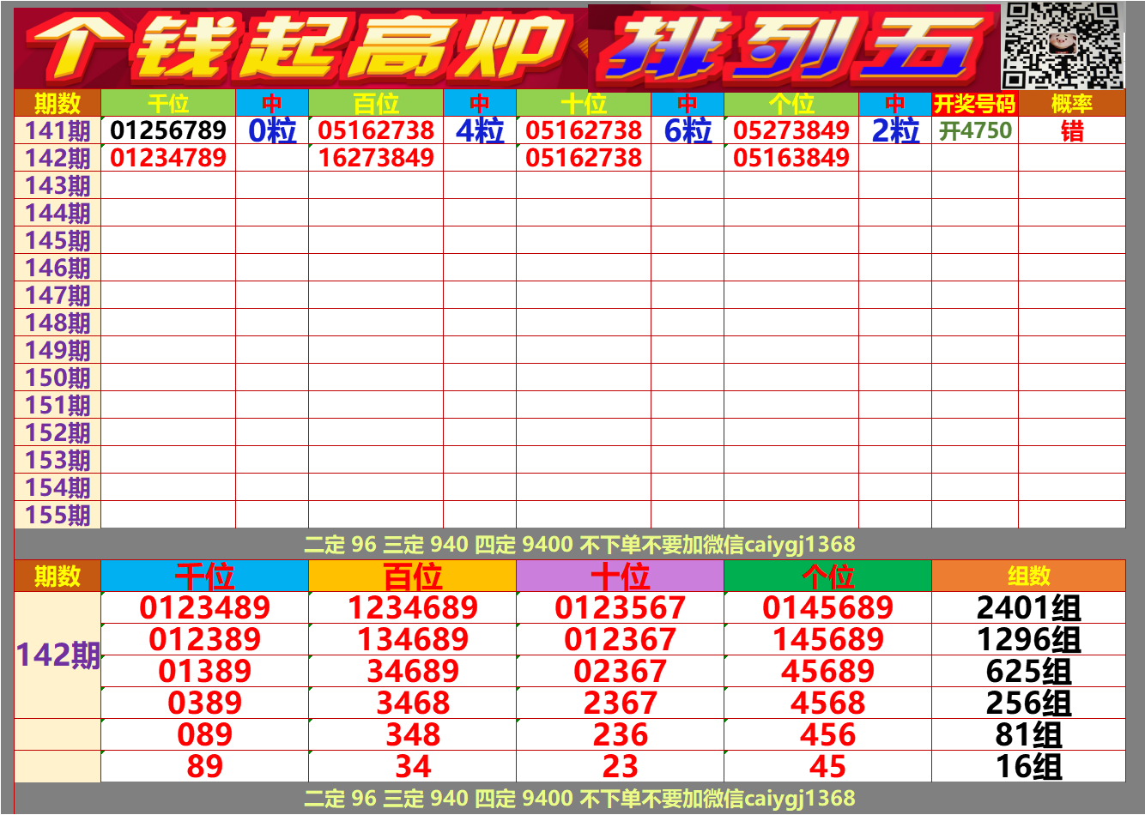Select the 05273849 cell
Screen dimensions: 1145x815
[x=791, y=130]
